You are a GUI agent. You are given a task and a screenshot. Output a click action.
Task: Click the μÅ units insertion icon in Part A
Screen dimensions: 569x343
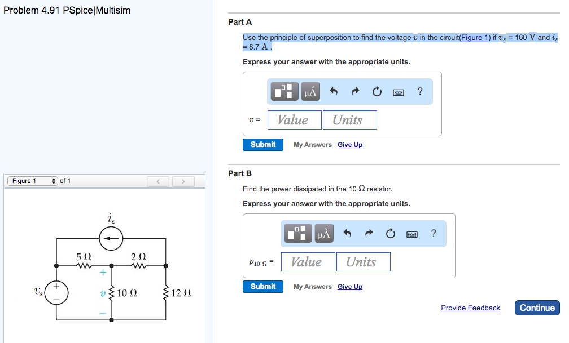click(x=310, y=91)
